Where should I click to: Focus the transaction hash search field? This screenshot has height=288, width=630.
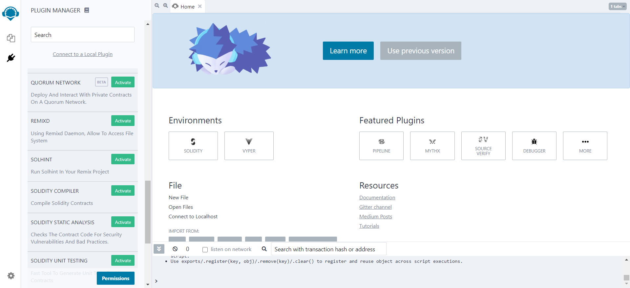(x=329, y=249)
